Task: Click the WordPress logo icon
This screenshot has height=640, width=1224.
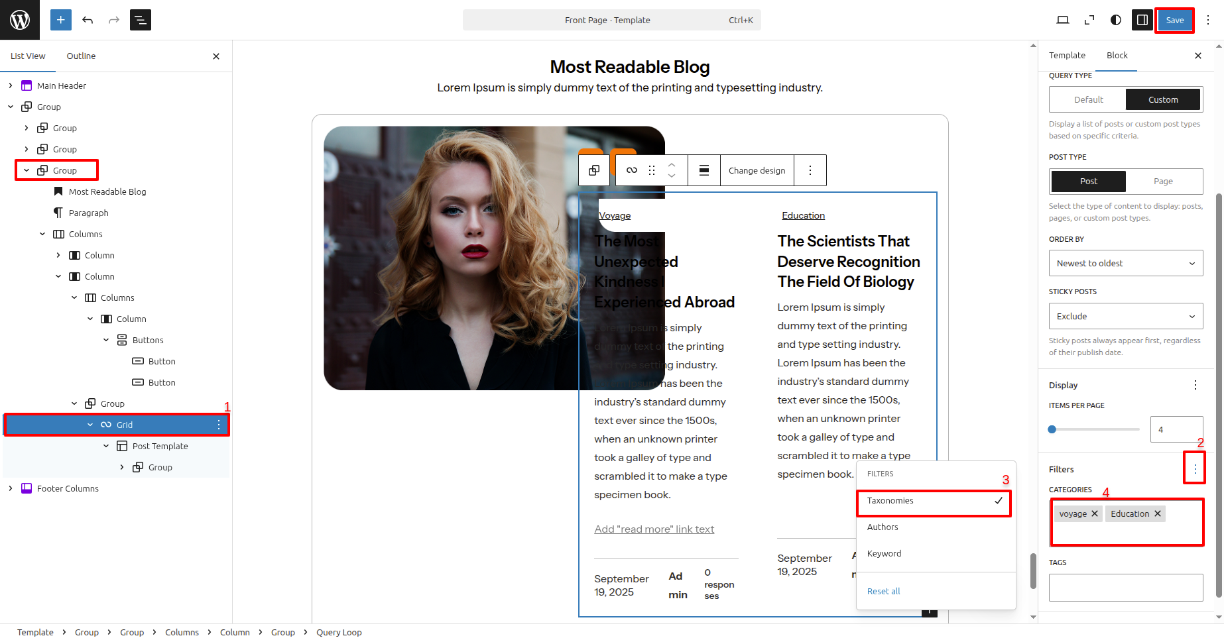Action: [x=20, y=20]
